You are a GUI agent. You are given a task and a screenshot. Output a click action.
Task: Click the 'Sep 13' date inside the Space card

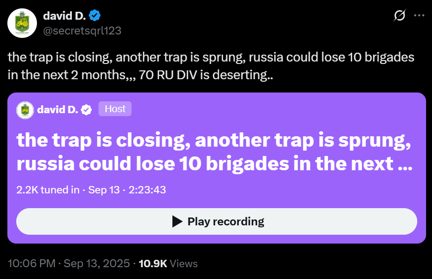[104, 190]
